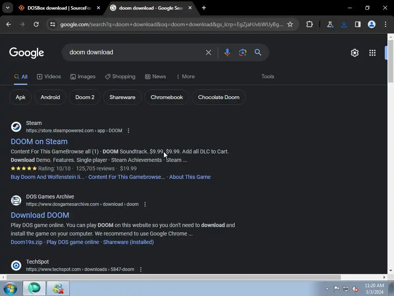394x296 pixels.
Task: Open the Action Center flag icon
Action: coord(336,289)
